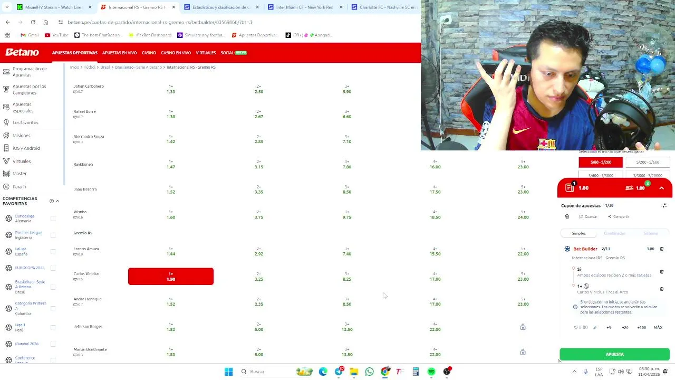
Task: Place bet with APUESTA button
Action: click(614, 354)
